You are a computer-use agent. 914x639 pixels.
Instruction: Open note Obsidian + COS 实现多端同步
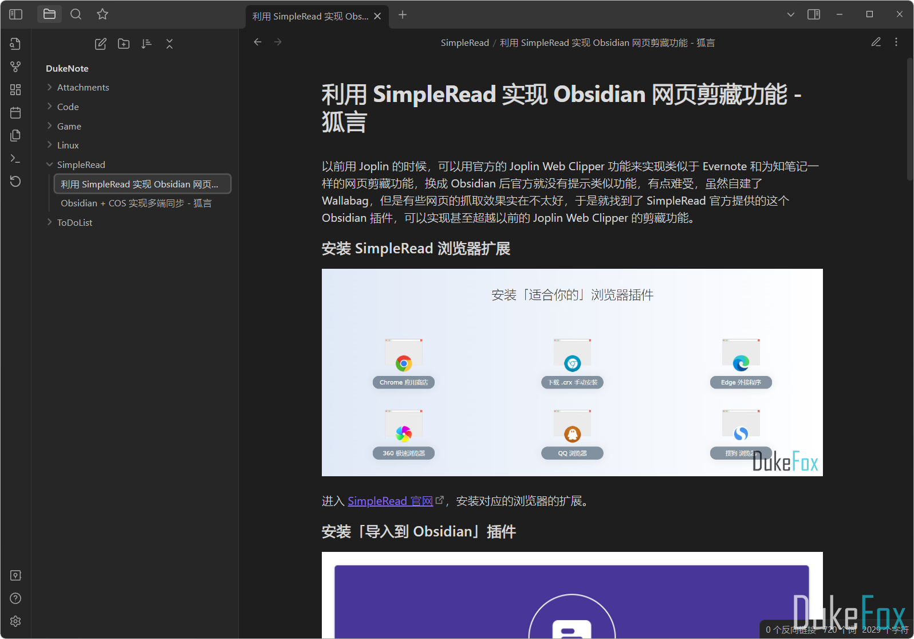[x=136, y=203]
